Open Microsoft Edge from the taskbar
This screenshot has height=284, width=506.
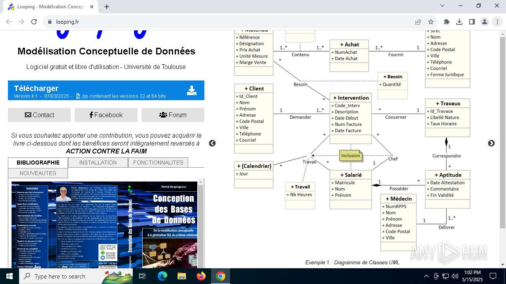[162, 276]
